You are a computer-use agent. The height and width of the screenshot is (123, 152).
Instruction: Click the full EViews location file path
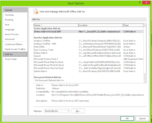(x=98, y=95)
